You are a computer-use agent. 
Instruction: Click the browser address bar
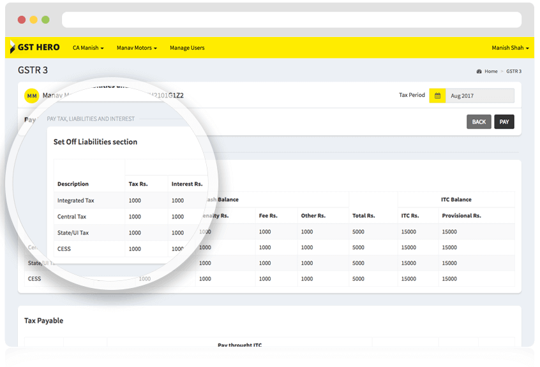(291, 20)
